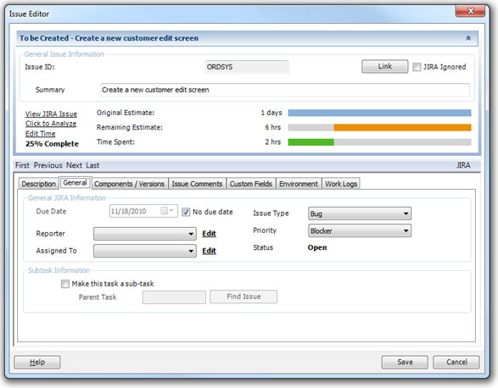Uncheck the No due date checkbox
The height and width of the screenshot is (388, 498).
click(186, 212)
